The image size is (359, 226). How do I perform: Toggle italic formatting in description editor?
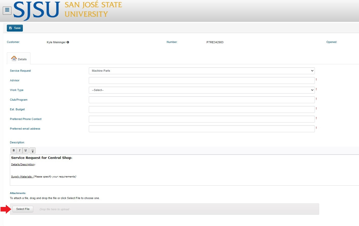pos(20,150)
